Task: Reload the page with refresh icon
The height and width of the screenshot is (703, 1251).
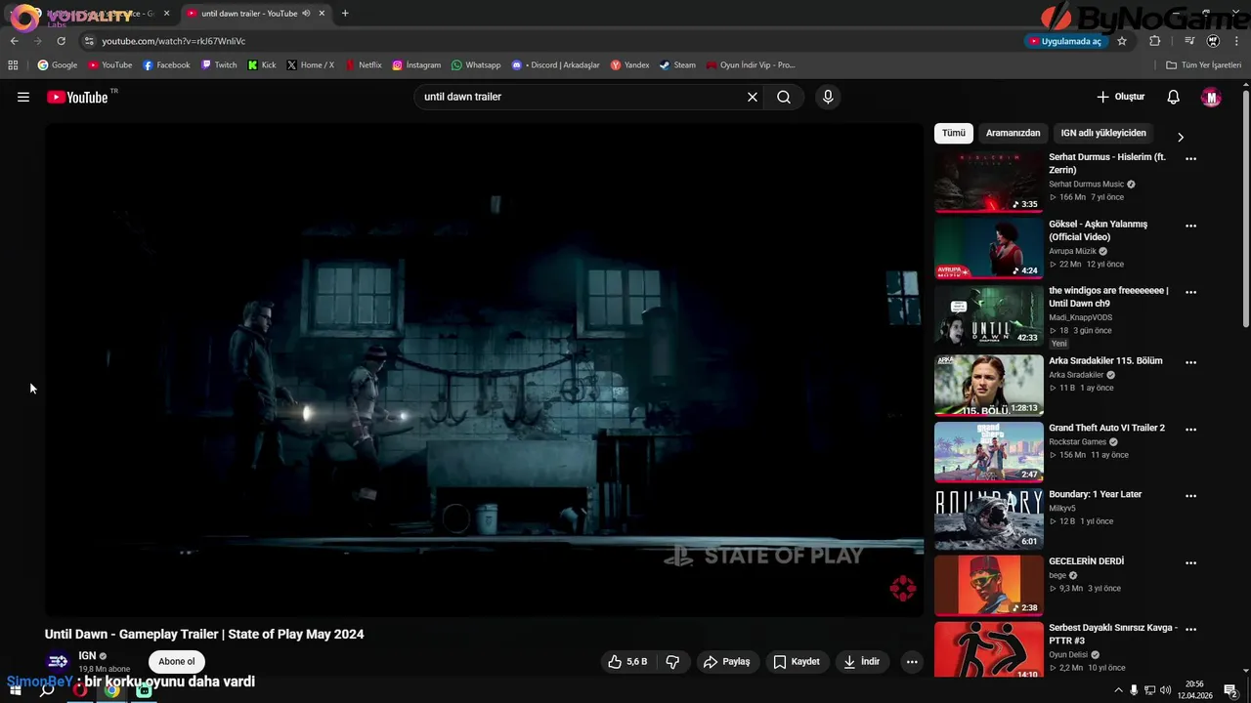Action: point(61,41)
